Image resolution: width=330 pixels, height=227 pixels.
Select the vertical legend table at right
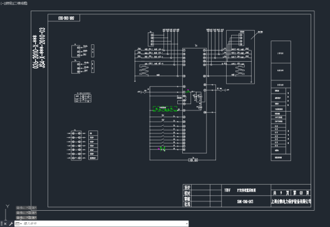[281, 101]
